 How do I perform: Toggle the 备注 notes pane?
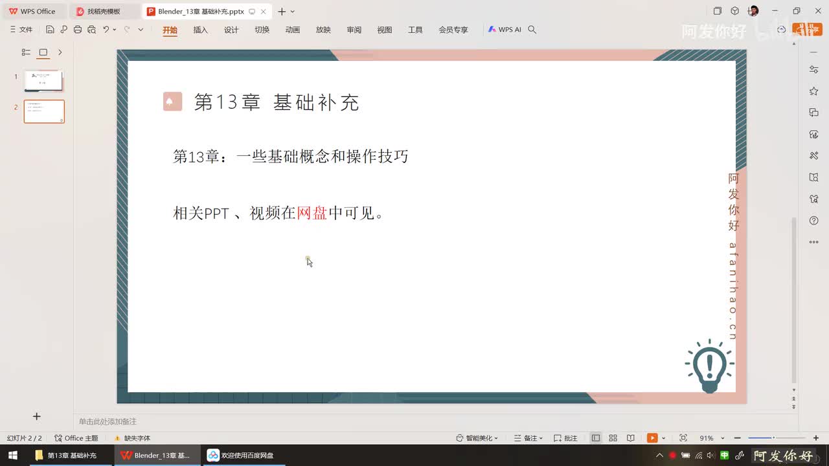(x=525, y=438)
